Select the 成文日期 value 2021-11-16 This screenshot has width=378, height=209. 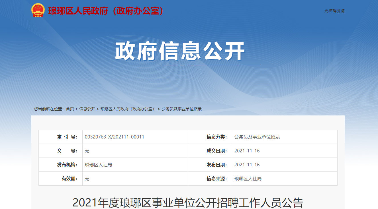coord(247,151)
